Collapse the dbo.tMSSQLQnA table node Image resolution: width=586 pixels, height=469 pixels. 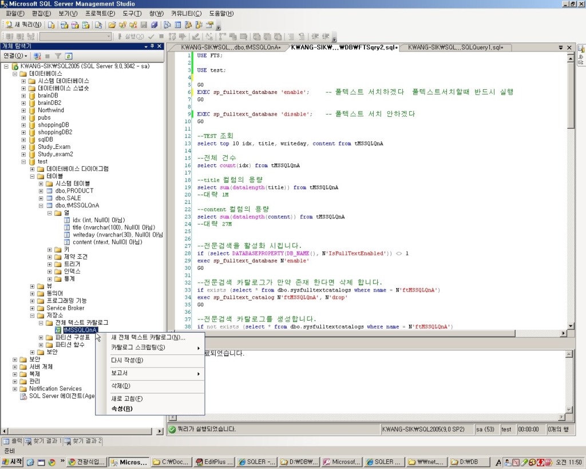41,206
